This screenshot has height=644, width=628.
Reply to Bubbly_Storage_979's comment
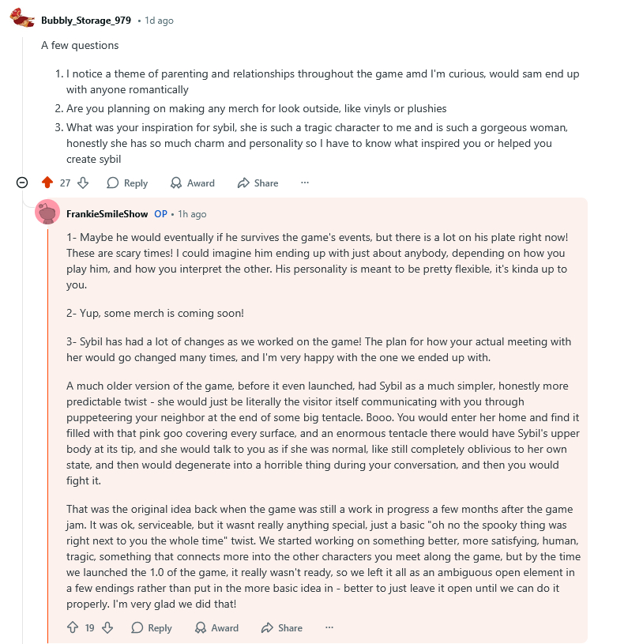pos(127,183)
